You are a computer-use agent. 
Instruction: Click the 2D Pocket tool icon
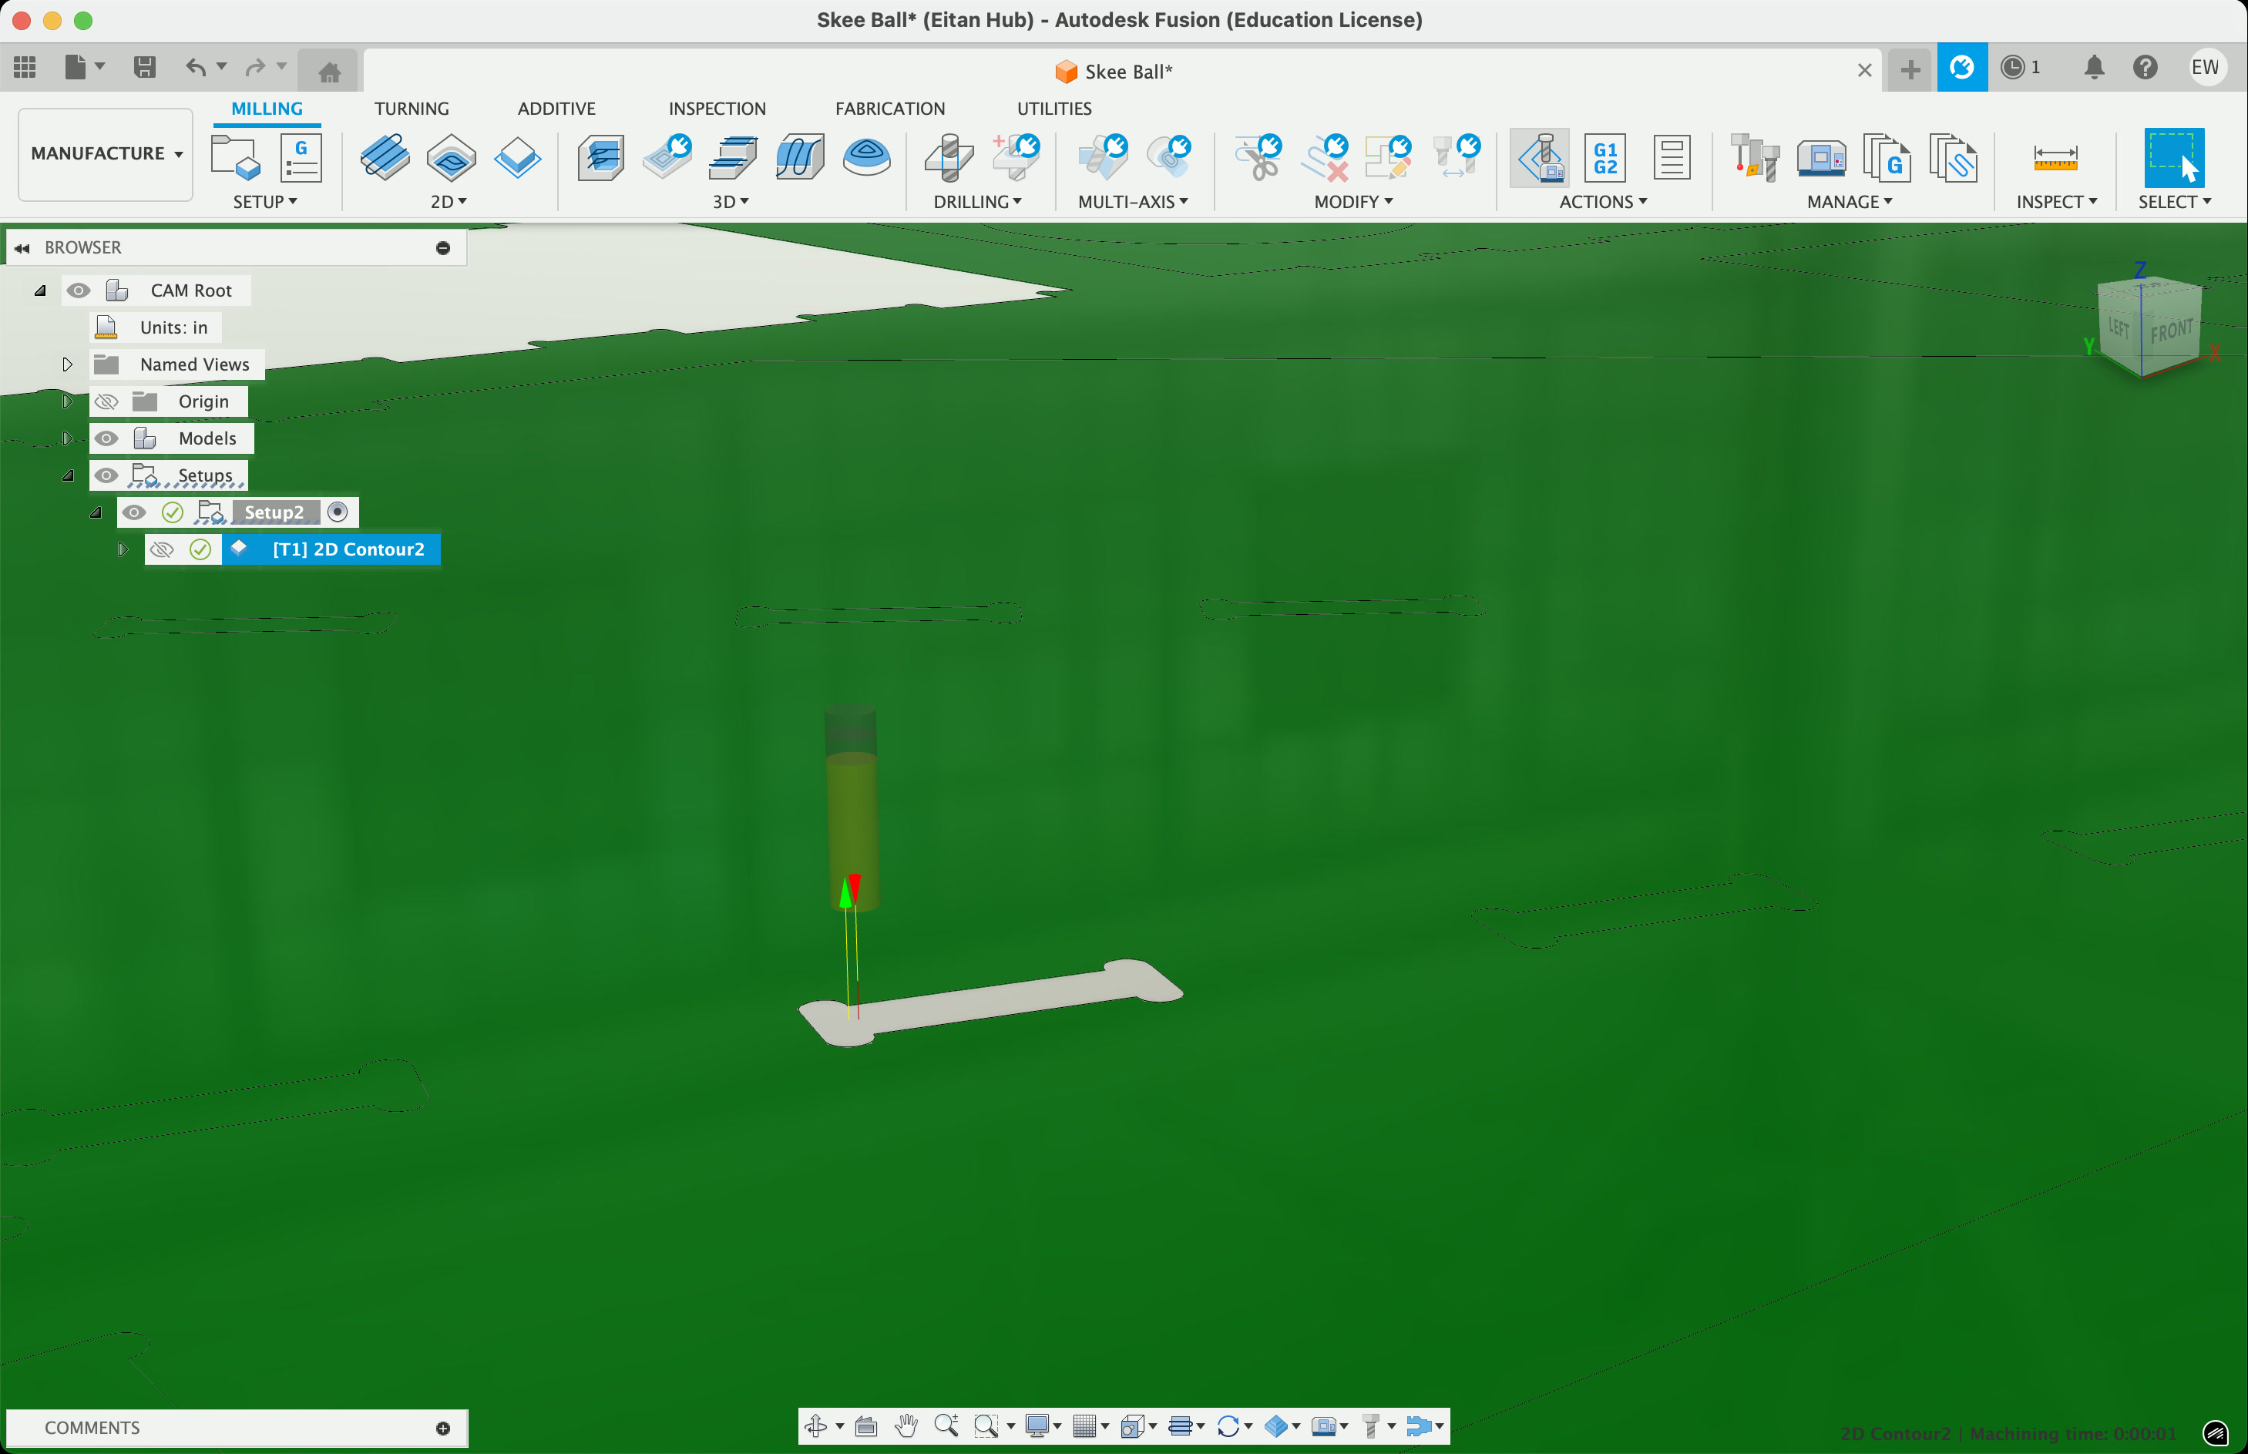[452, 156]
